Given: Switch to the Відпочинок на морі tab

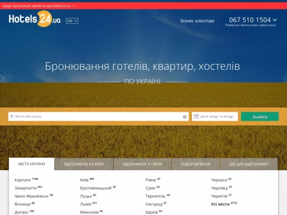Looking at the screenshot, I should click(84, 164).
